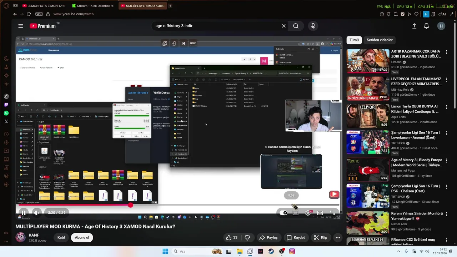Mute the video volume

tap(36, 213)
